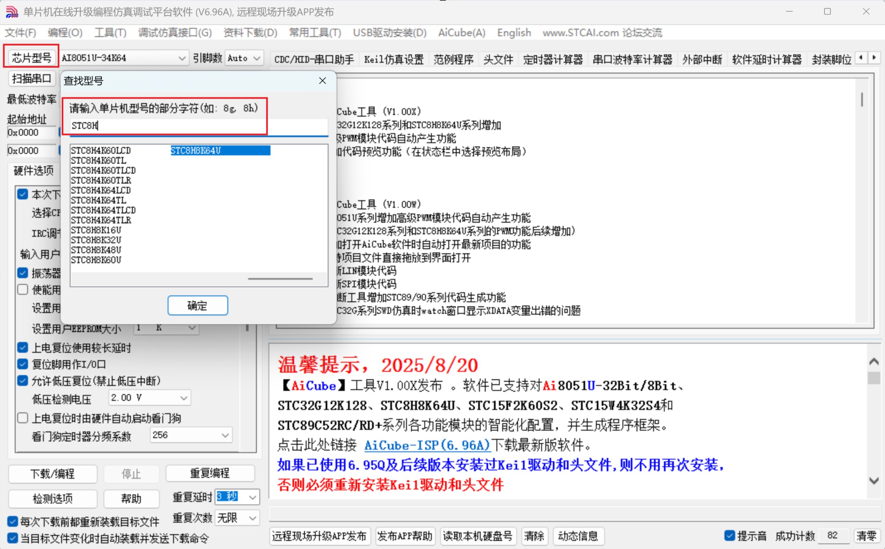Toggle 每次下载前都重新装载目标文件 checkbox
This screenshot has height=549, width=885.
12,521
